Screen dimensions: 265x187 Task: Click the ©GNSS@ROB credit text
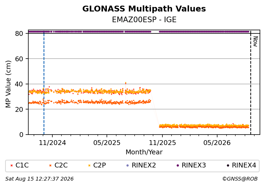[240, 179]
